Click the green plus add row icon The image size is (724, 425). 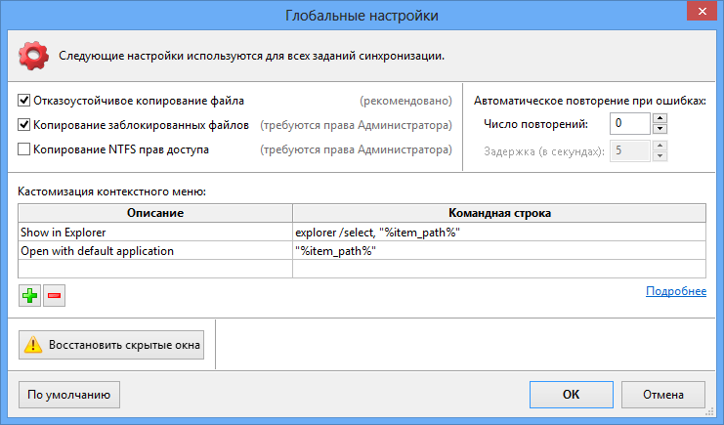point(28,296)
